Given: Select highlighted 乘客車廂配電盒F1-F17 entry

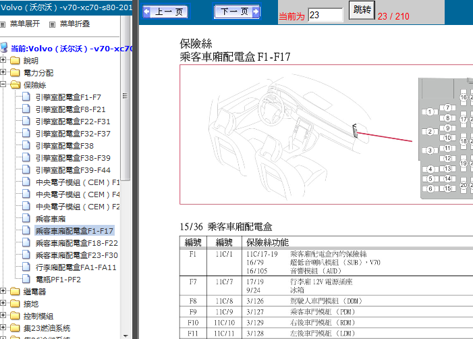Looking at the screenshot, I should (74, 231).
